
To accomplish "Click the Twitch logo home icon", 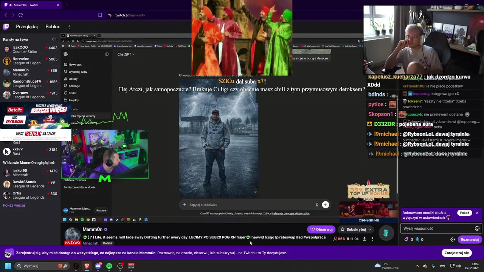I will (6, 26).
